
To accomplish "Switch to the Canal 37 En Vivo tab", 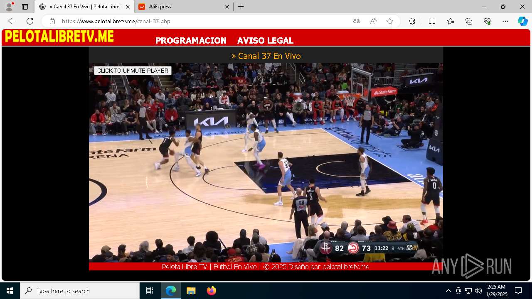I will coord(85,7).
